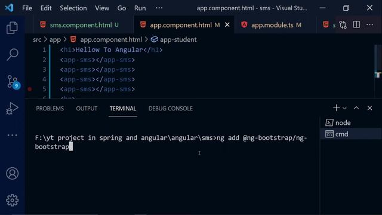Open the Run menu
The height and width of the screenshot is (215, 382).
click(x=140, y=8)
